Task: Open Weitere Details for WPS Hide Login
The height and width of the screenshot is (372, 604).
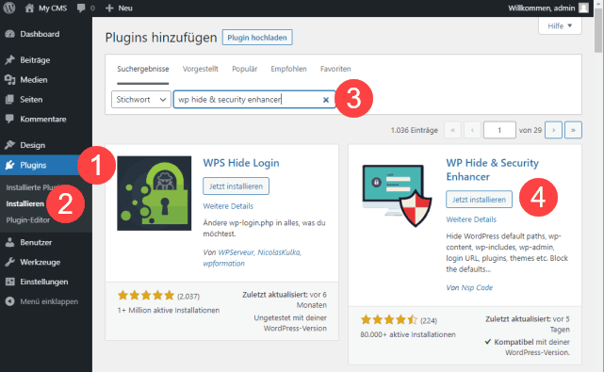Action: click(x=228, y=206)
